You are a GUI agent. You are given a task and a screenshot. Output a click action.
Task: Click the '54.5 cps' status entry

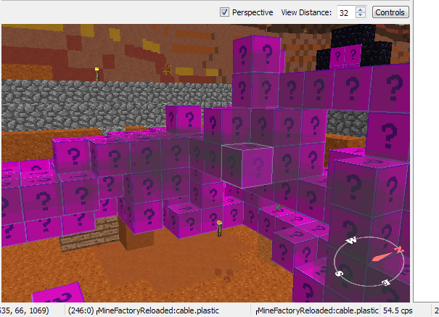click(398, 310)
